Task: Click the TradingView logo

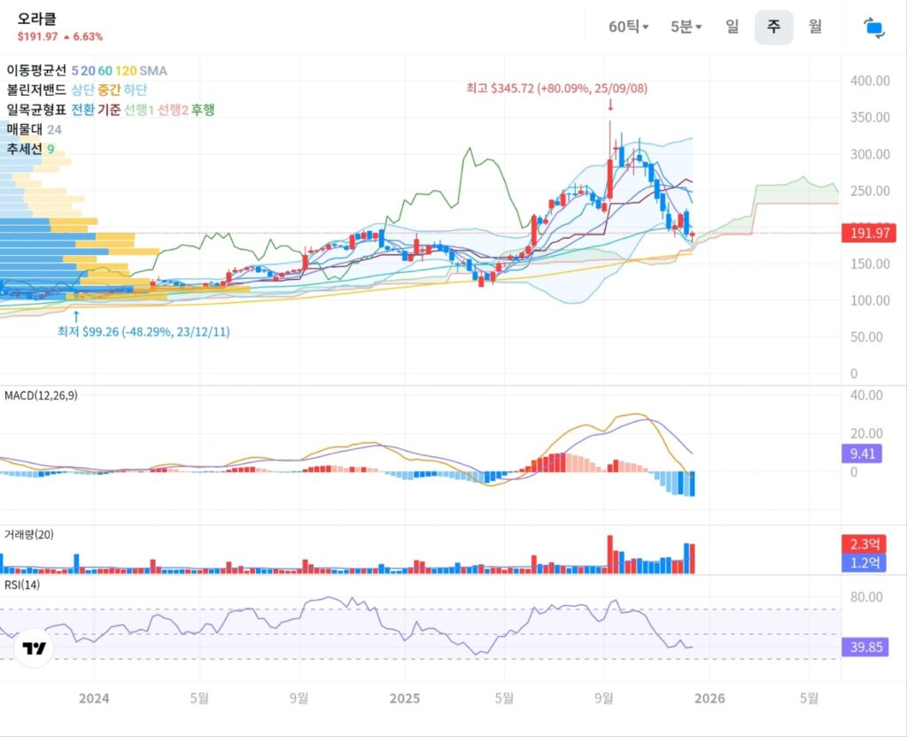Action: (35, 649)
